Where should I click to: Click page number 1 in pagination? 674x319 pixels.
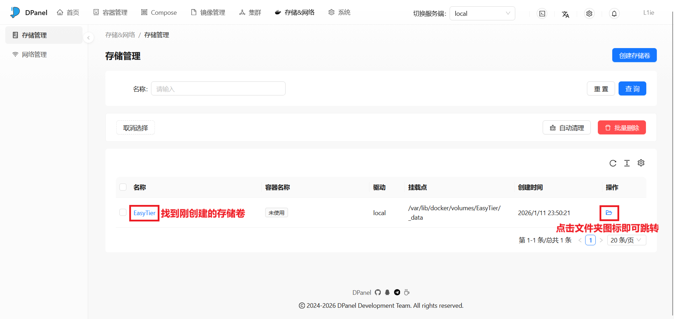coord(590,240)
